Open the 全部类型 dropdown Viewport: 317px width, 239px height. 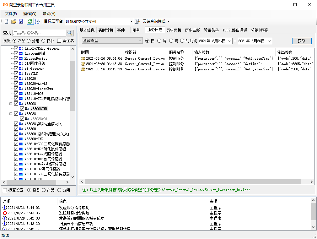[139, 41]
